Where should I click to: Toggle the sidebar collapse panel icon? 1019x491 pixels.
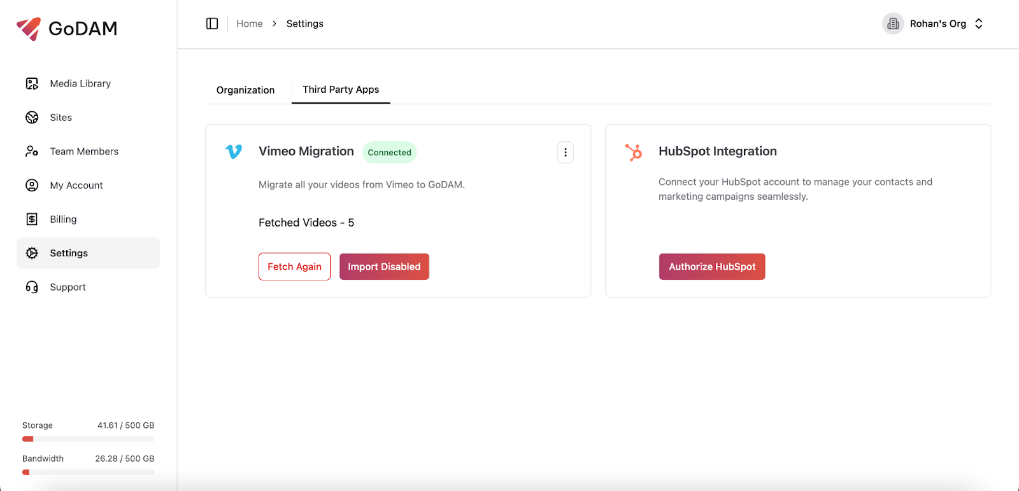212,24
